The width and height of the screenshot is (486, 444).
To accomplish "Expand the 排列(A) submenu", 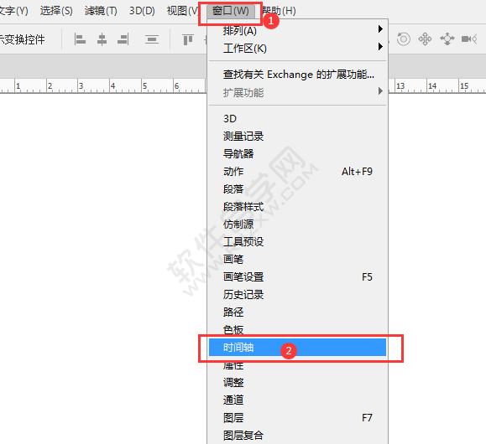I will pos(297,31).
